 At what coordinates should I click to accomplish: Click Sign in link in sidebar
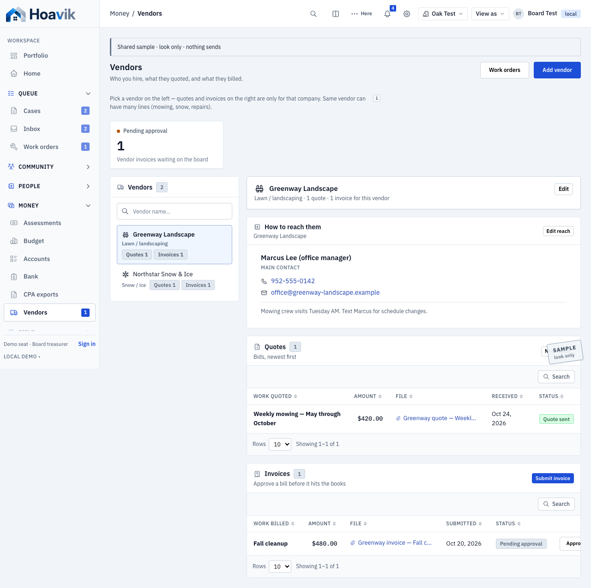click(87, 344)
